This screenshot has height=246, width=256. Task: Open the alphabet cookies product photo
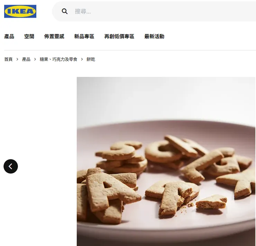(x=166, y=161)
